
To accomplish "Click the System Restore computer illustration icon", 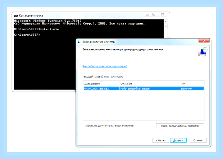I will tap(202, 51).
